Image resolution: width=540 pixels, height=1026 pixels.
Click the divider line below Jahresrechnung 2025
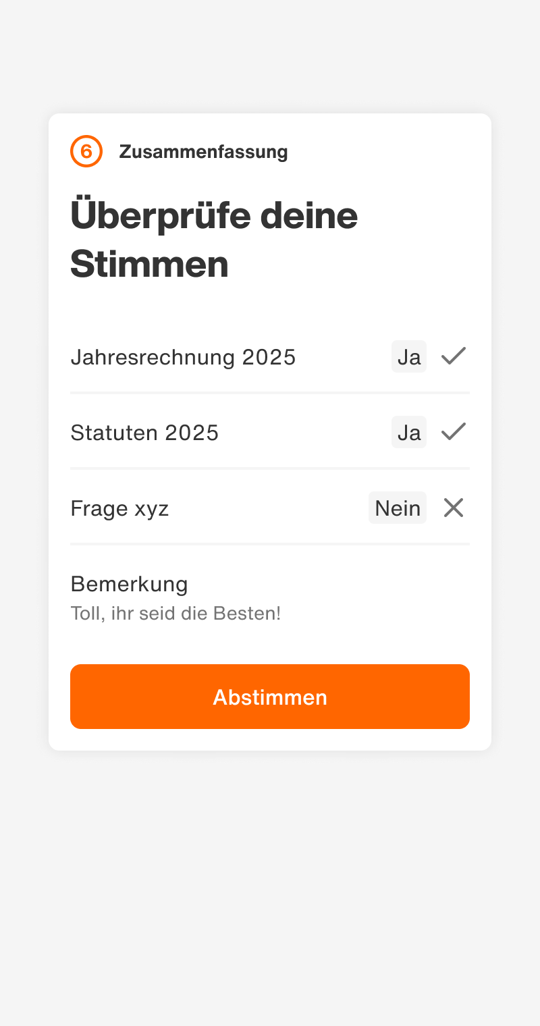pyautogui.click(x=270, y=392)
